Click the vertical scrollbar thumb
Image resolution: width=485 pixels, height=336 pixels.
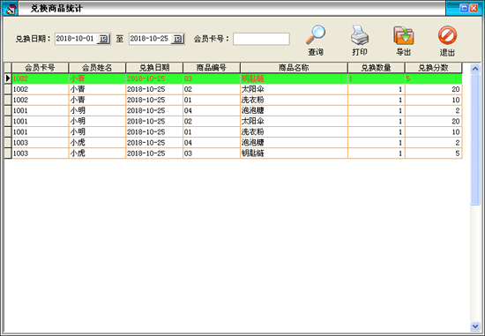coord(474,139)
